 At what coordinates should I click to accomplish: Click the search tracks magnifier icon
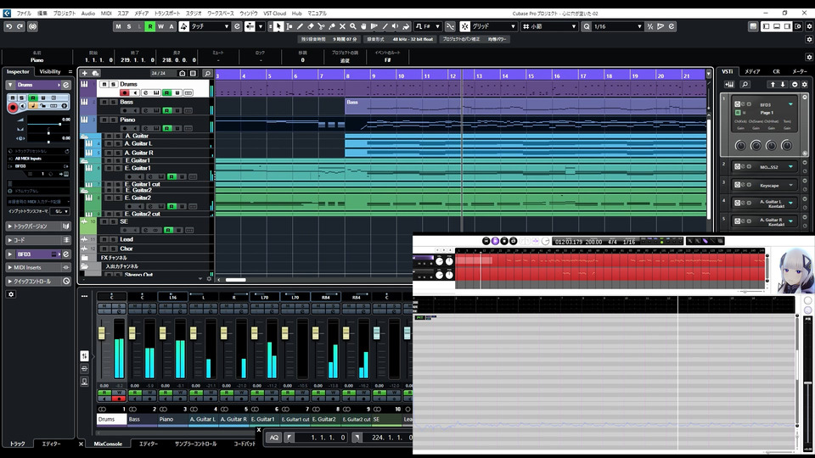click(209, 73)
